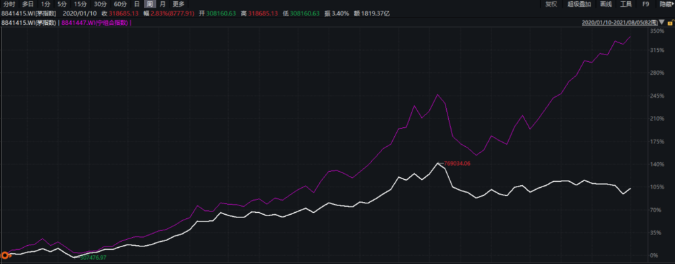Switch chart to 60分 interval

pos(120,4)
